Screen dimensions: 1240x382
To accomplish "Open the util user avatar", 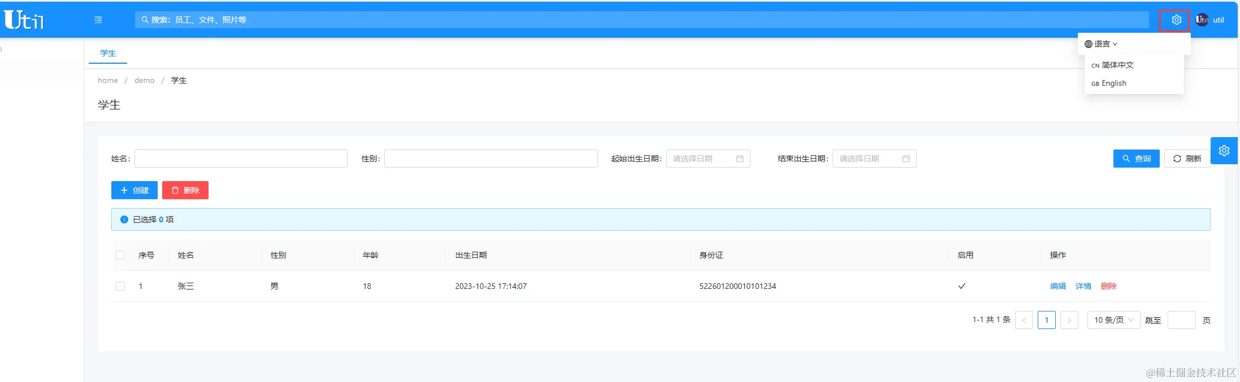I will (x=1202, y=20).
